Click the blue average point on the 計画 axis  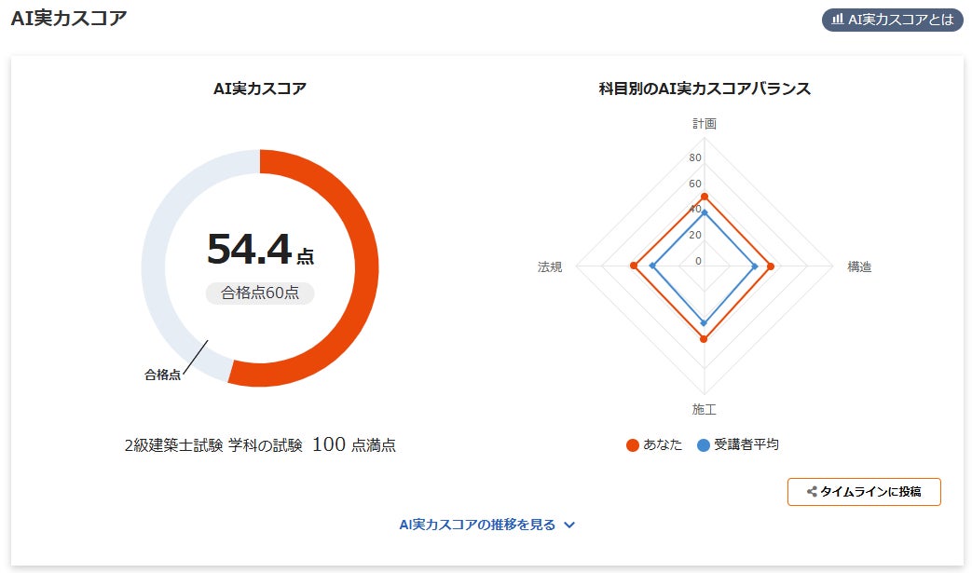click(x=704, y=213)
